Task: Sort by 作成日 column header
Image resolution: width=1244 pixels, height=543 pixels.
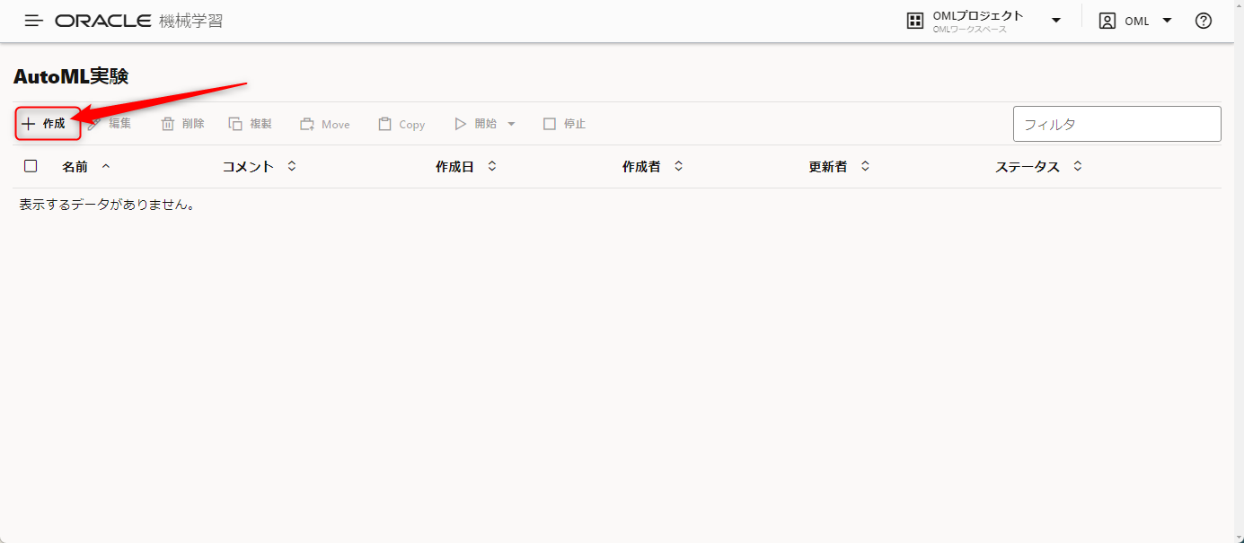Action: [x=454, y=167]
